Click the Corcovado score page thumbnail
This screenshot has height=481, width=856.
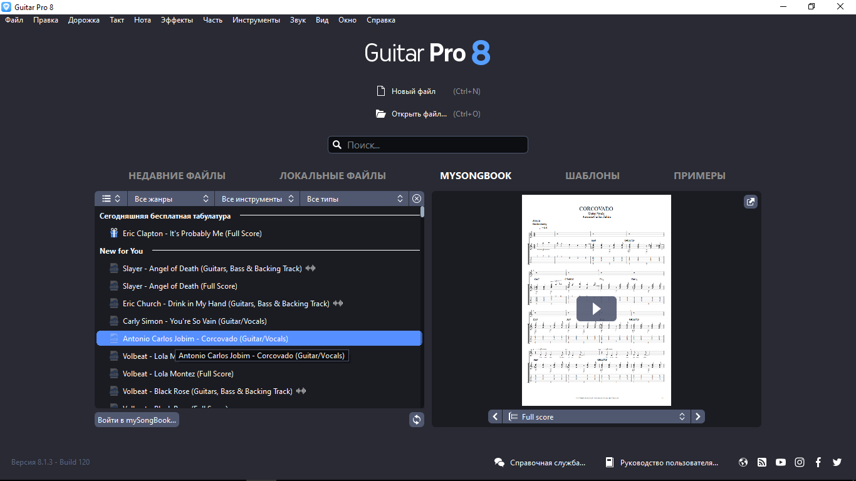[597, 300]
